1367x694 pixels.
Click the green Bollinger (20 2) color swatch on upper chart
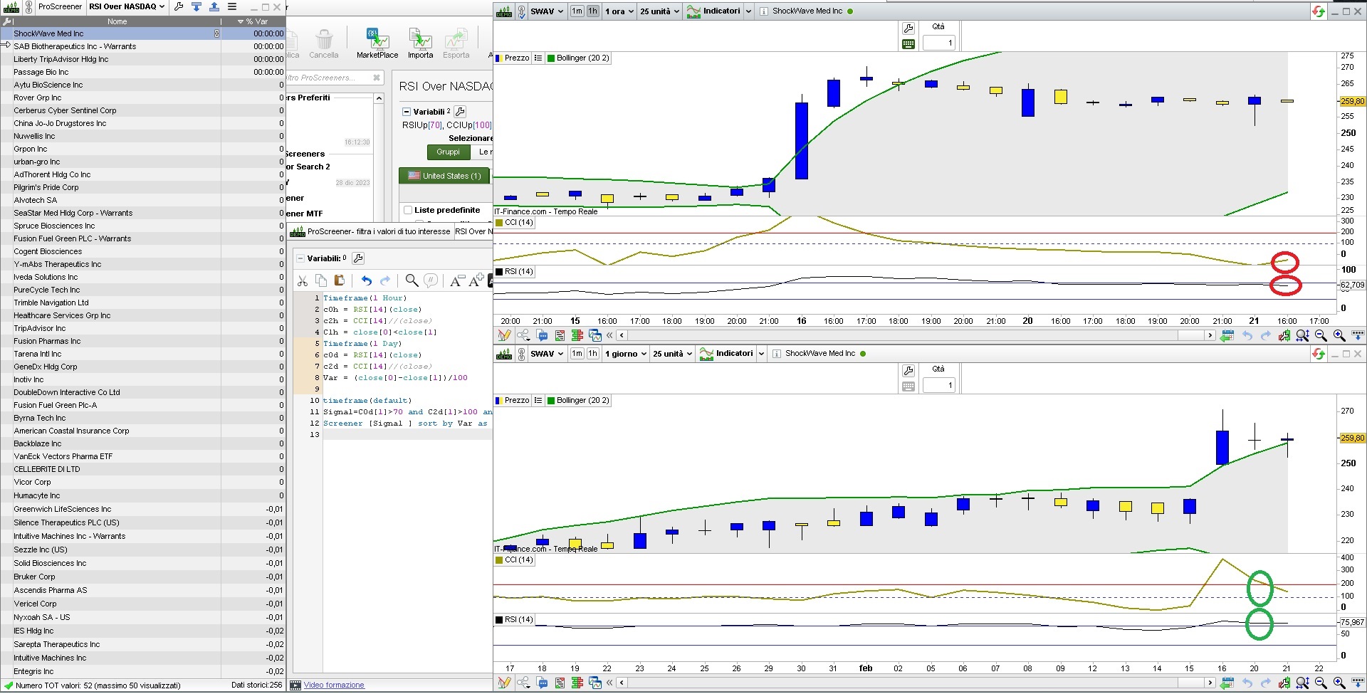550,58
